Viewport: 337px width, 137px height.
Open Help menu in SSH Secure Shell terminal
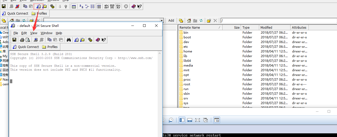point(59,33)
